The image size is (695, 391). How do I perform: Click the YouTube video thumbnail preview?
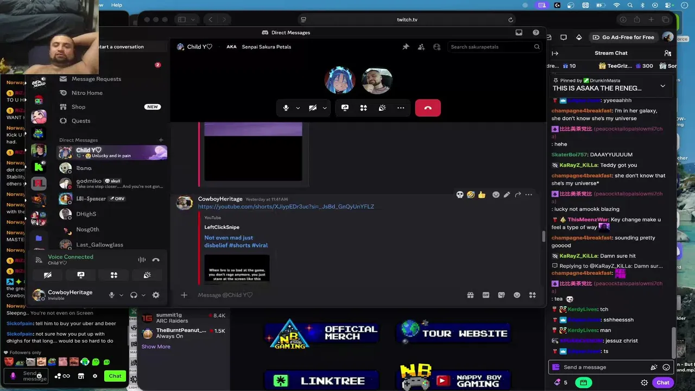pos(237,269)
